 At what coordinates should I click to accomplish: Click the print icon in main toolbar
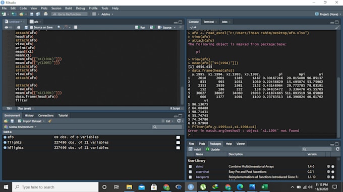point(45,14)
